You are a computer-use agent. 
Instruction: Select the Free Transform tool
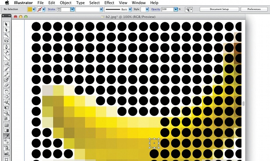coord(7,108)
